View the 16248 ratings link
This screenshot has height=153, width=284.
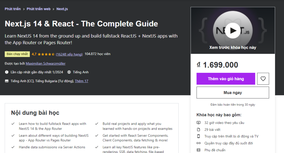coord(69,54)
